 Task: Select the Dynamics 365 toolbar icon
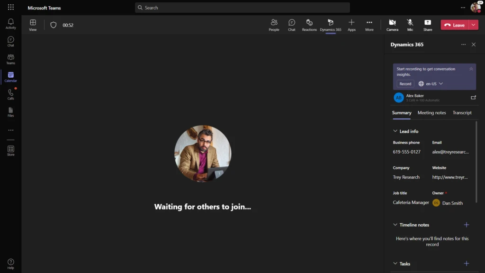pos(331,25)
